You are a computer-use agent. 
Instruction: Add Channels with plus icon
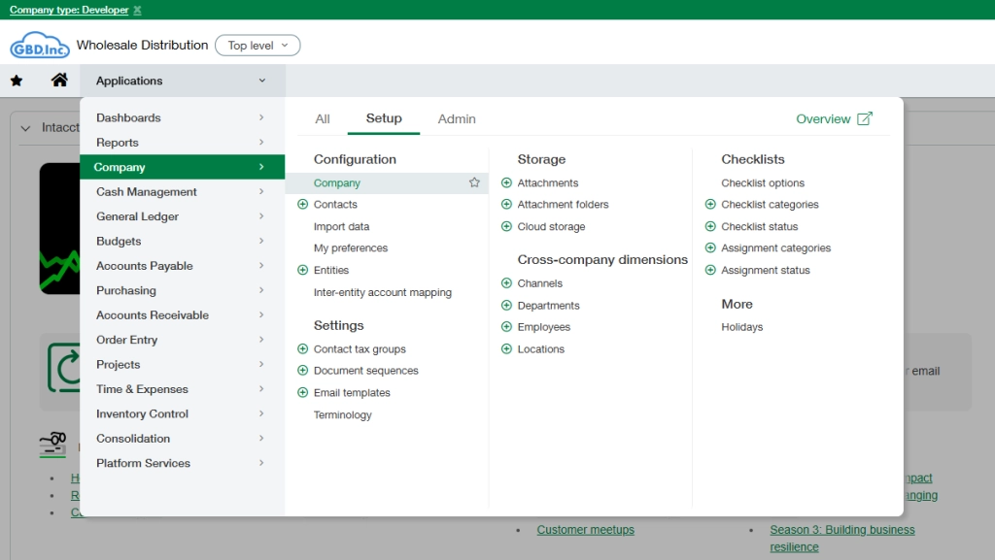pyautogui.click(x=506, y=282)
